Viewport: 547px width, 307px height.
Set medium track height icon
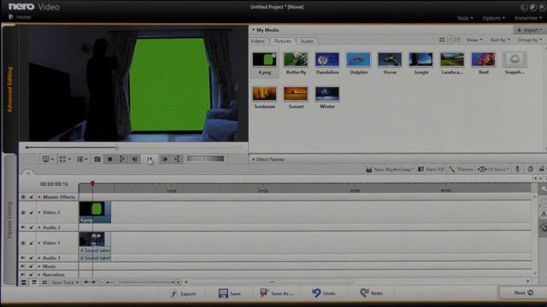[x=34, y=282]
